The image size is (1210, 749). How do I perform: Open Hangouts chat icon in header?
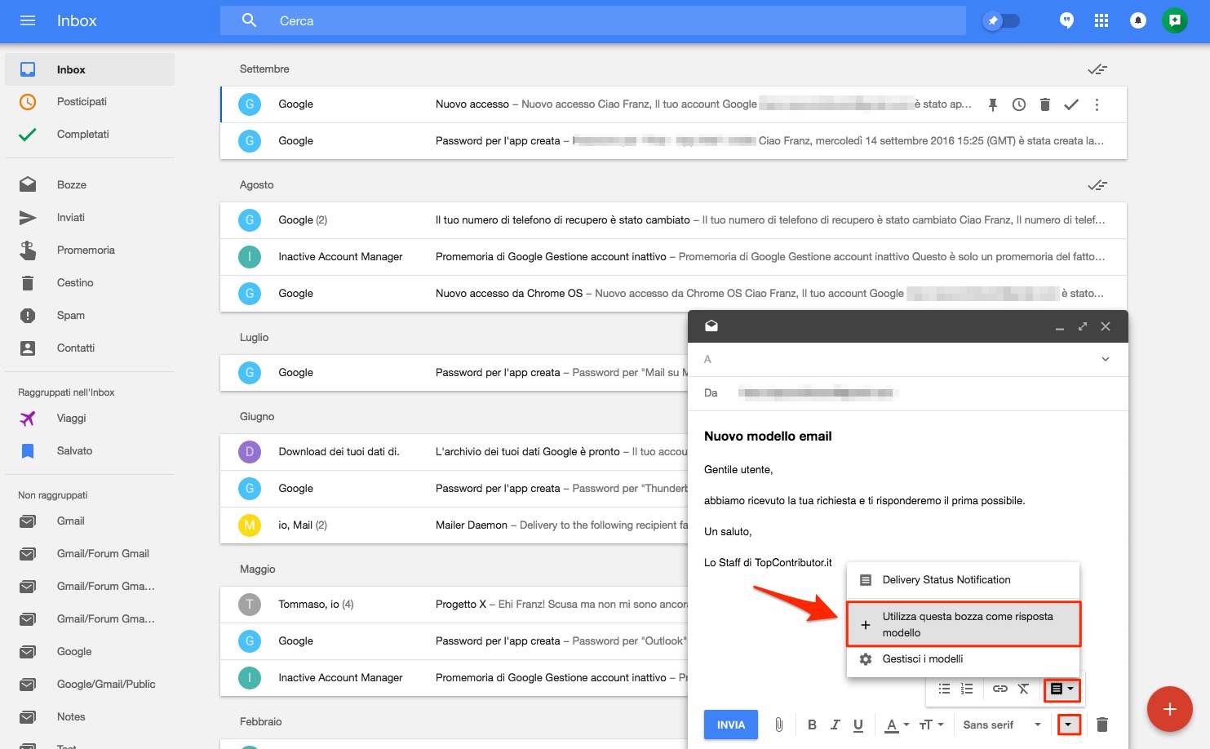click(x=1066, y=21)
